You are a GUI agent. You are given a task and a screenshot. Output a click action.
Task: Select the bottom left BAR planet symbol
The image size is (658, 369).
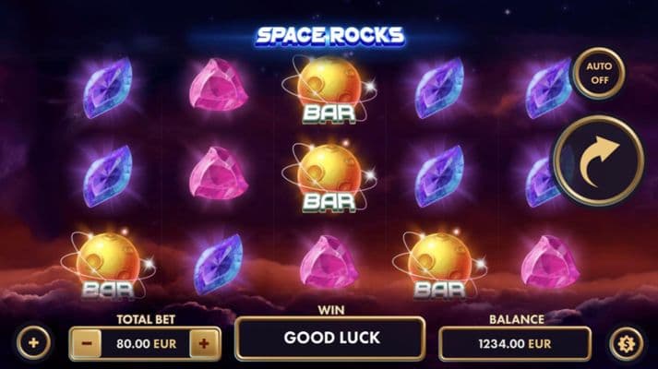click(108, 266)
